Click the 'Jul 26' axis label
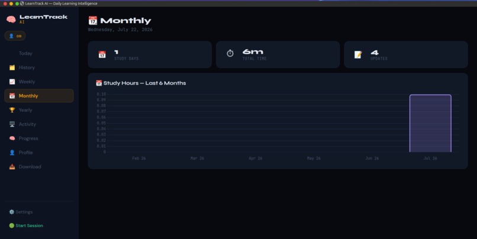Screen dimensions: 477x239 point(430,159)
